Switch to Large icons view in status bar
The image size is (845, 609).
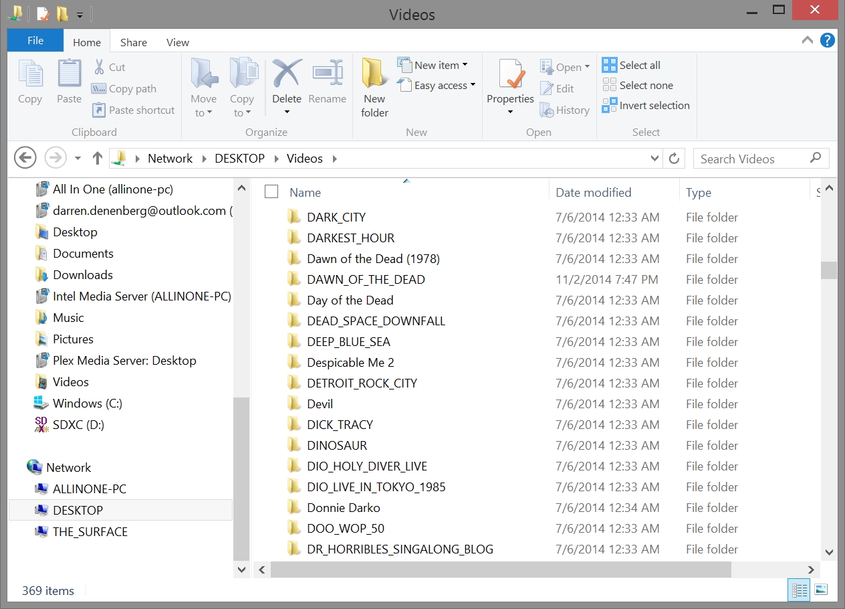click(x=821, y=590)
